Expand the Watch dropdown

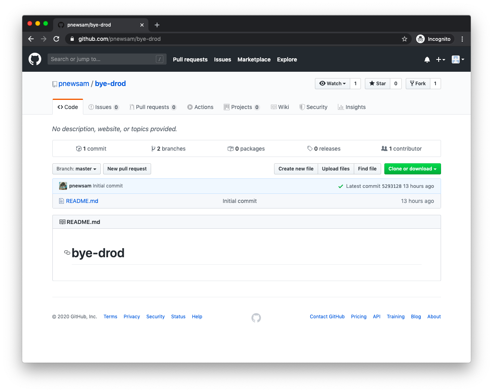coord(332,84)
